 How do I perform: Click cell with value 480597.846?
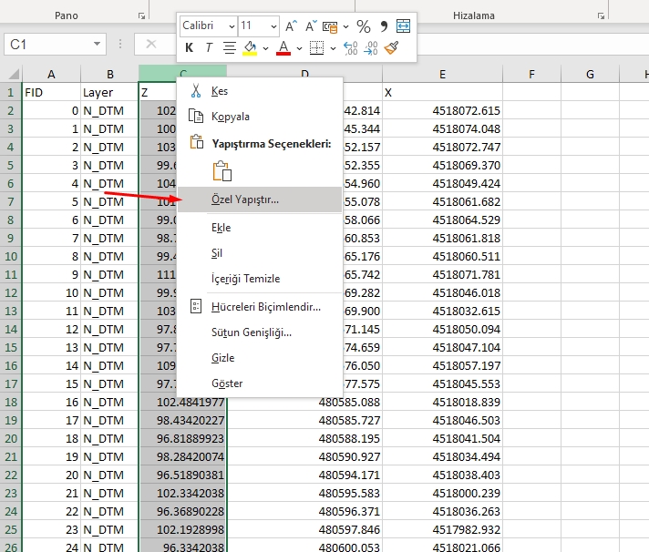click(304, 529)
